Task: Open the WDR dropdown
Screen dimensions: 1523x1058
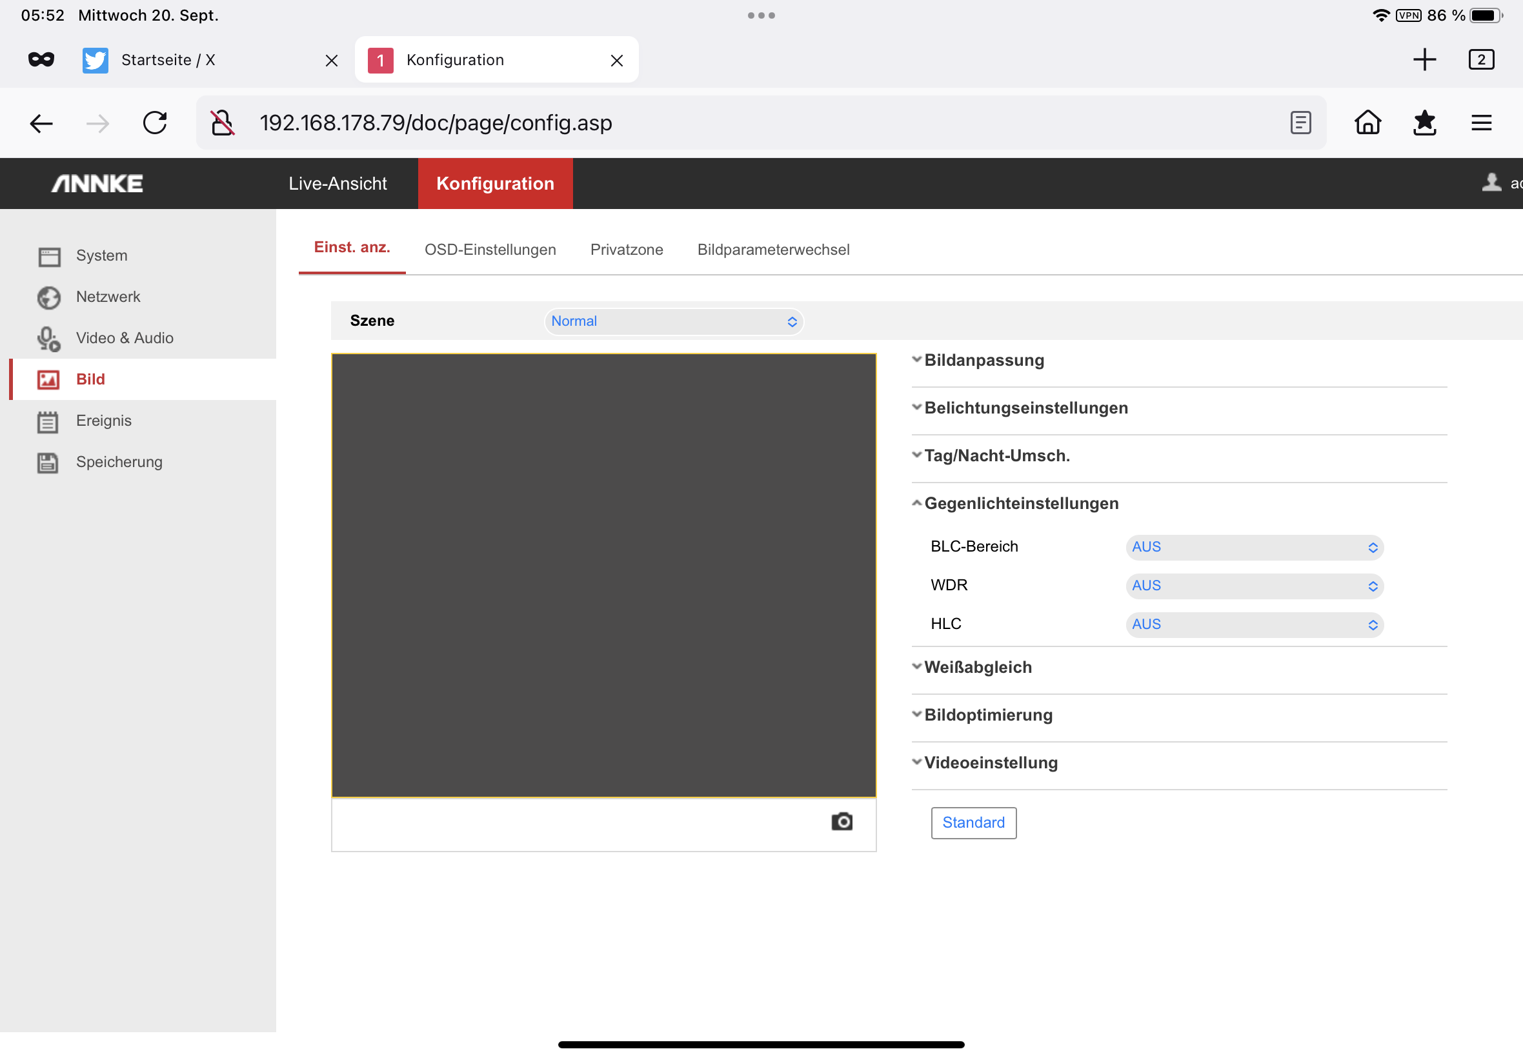Action: pos(1253,586)
